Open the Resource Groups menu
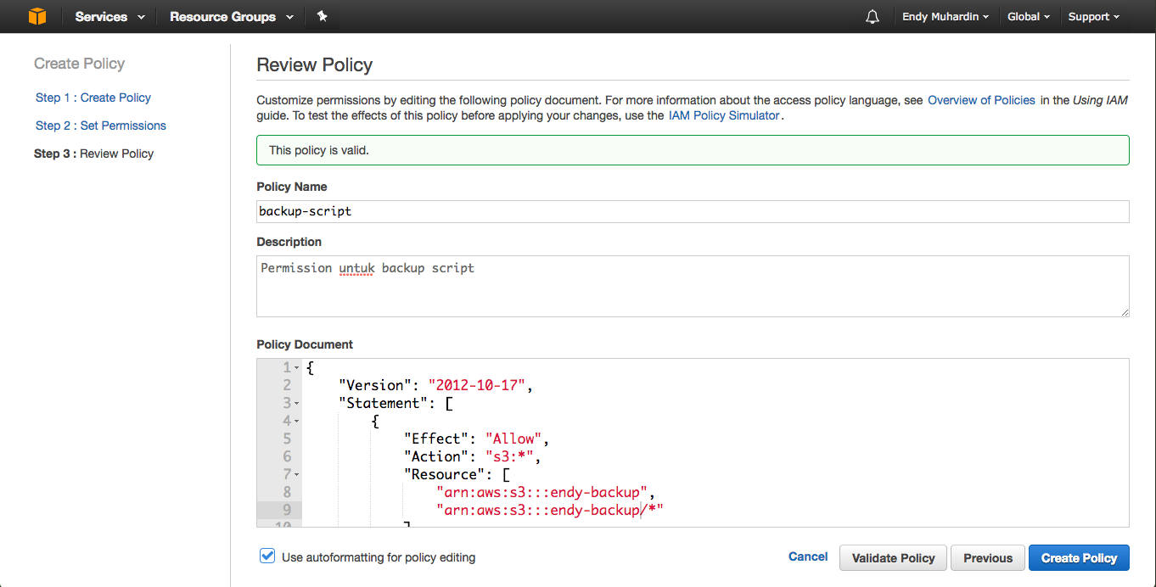 tap(232, 16)
